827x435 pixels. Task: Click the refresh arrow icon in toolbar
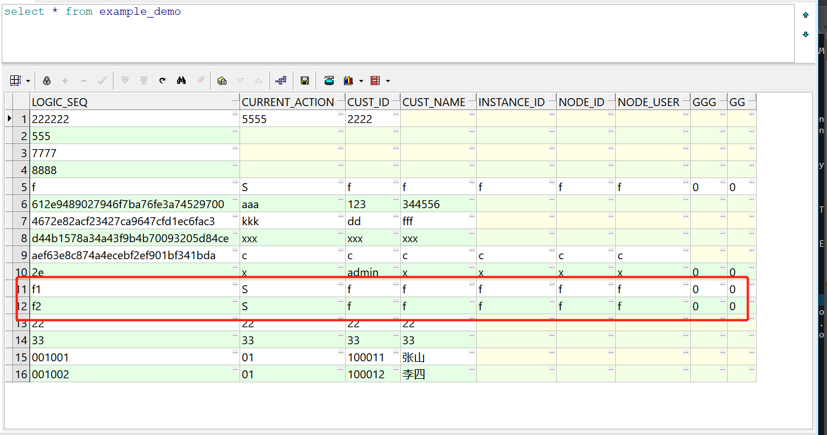[162, 81]
